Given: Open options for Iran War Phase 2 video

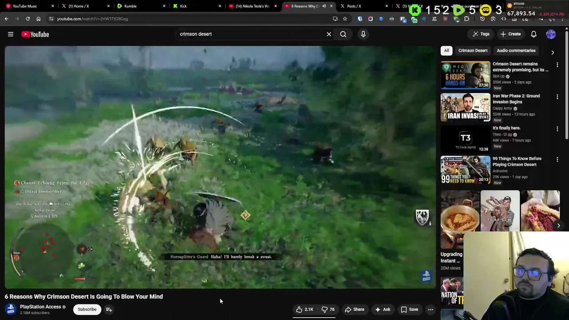Looking at the screenshot, I should pyautogui.click(x=557, y=96).
